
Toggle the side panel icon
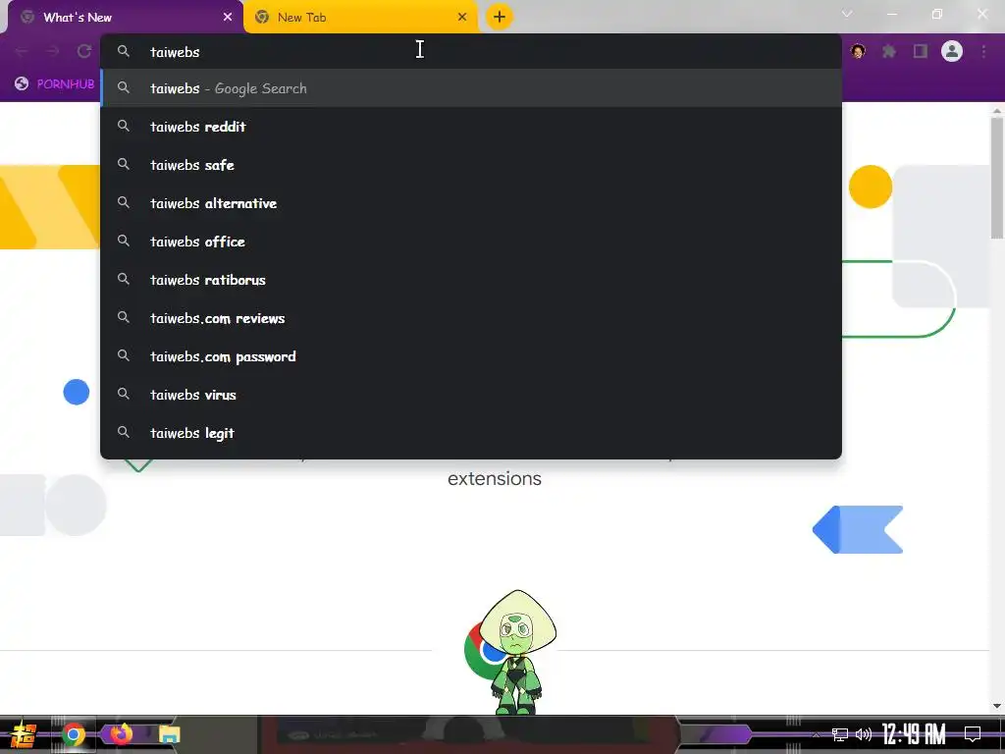pos(921,51)
